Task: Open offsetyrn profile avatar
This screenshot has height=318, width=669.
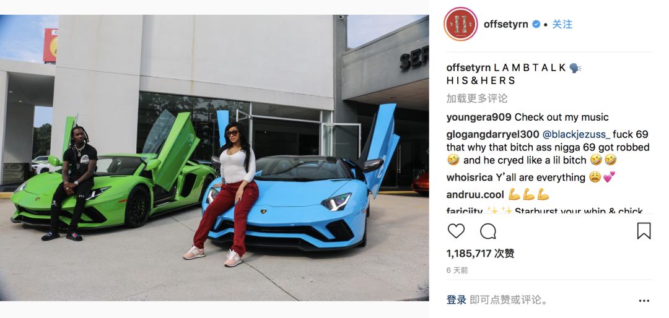Action: tap(460, 24)
